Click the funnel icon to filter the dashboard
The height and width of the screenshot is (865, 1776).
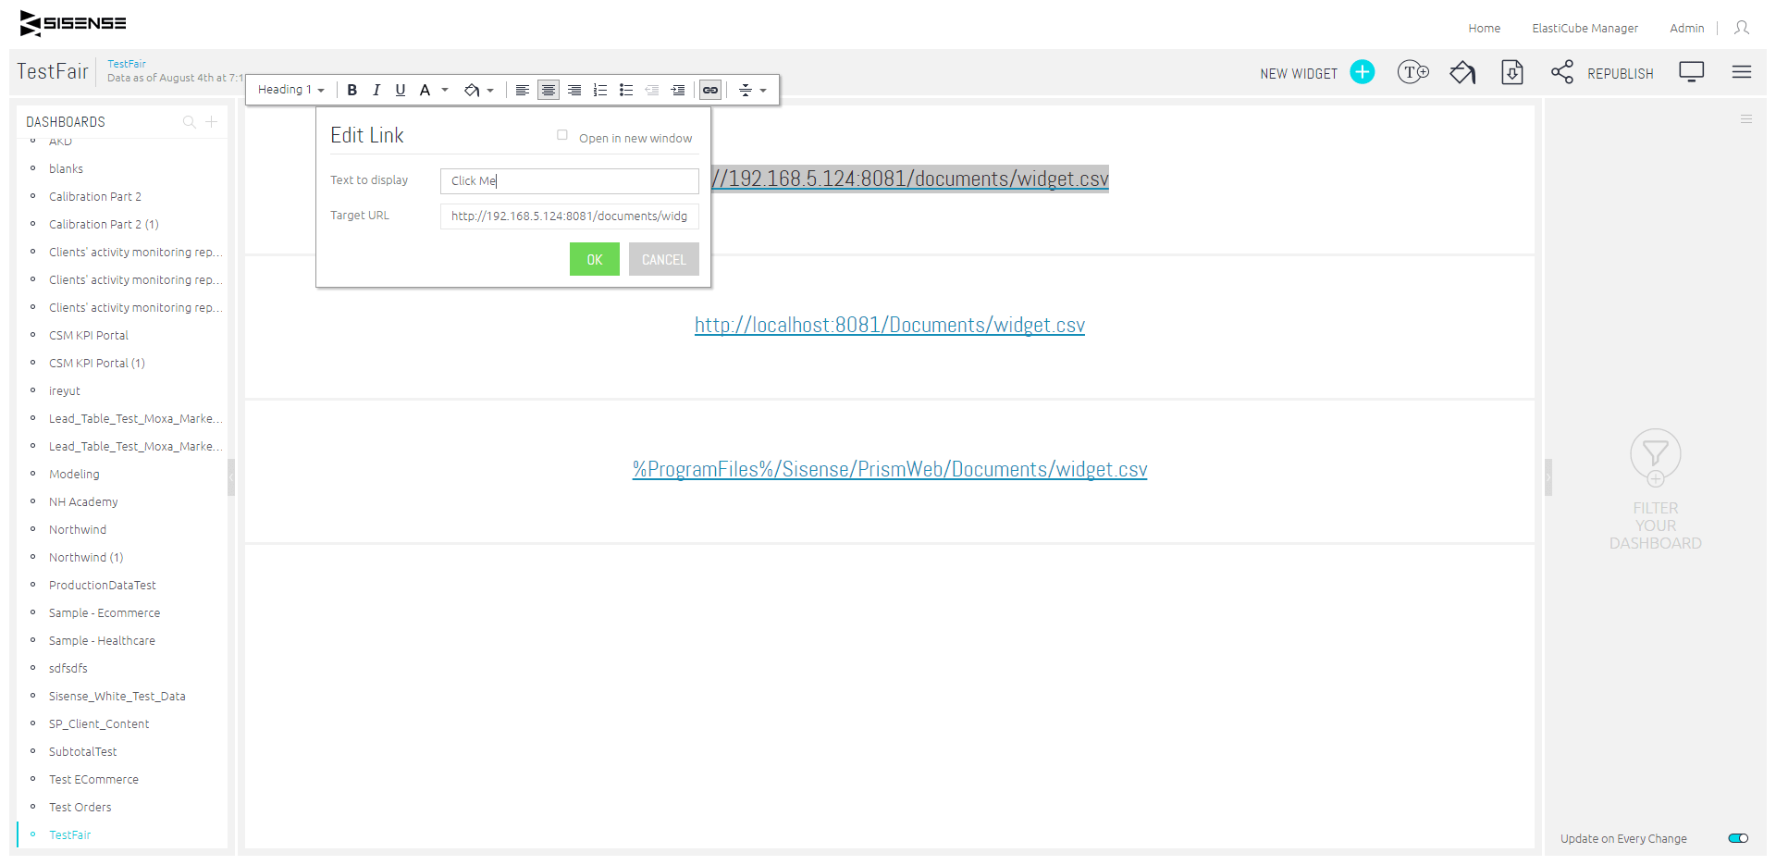pos(1656,457)
